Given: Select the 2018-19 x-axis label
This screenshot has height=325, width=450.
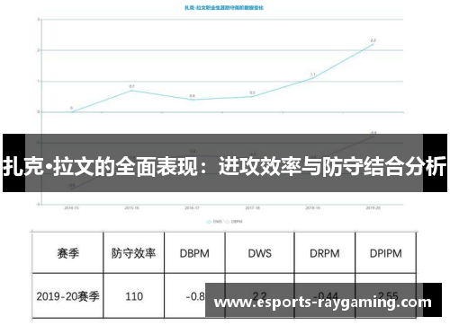Looking at the screenshot, I should point(312,207).
